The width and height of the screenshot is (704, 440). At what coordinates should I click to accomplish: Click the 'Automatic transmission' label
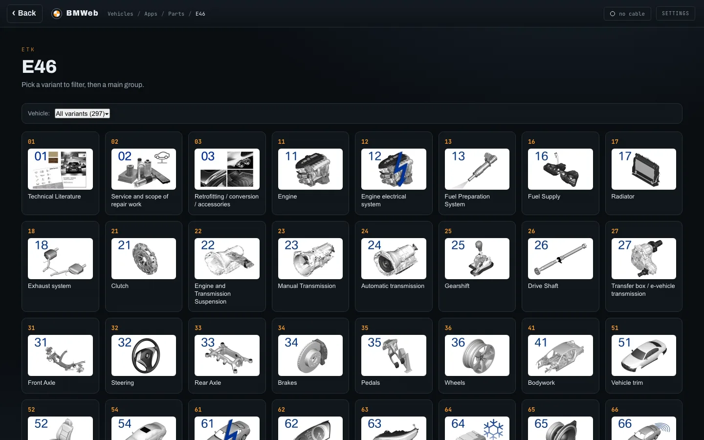coord(393,286)
